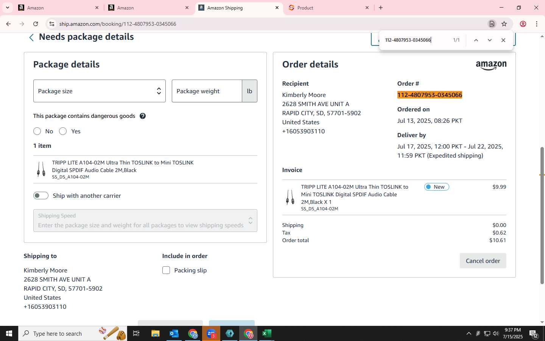
Task: Click the cable thumbnail in Package details
Action: coord(41,169)
